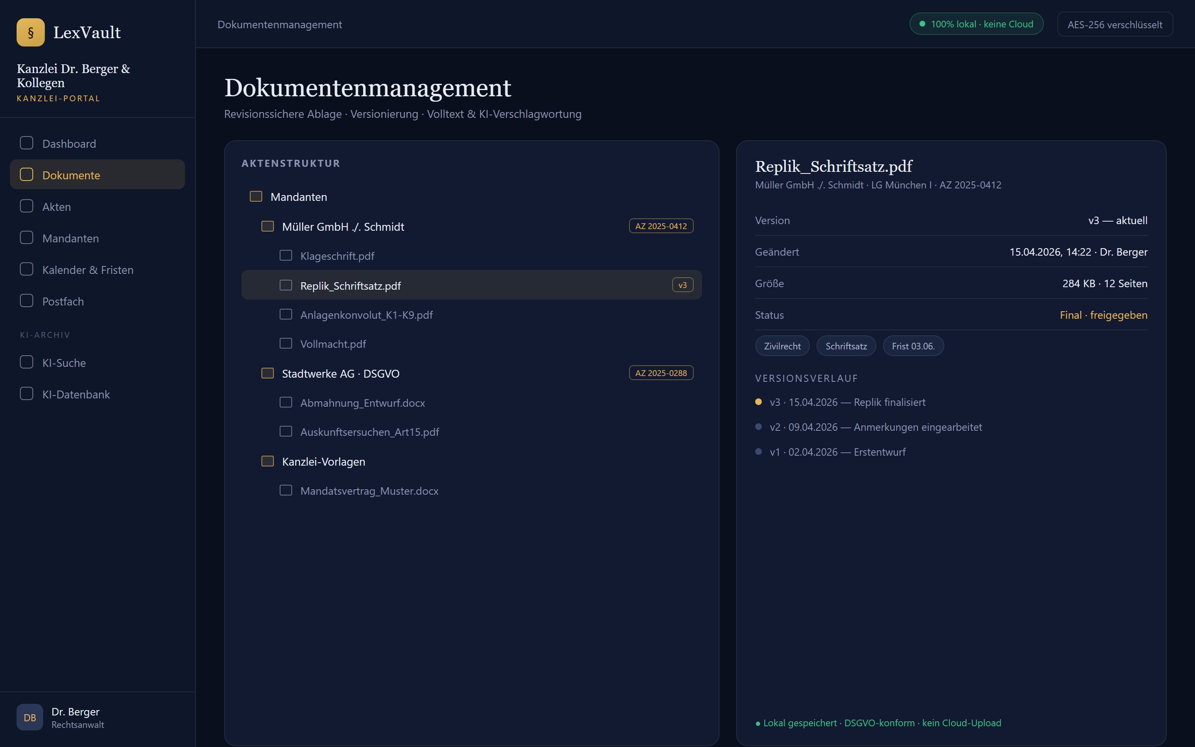Click the v3 version badge

tap(683, 285)
